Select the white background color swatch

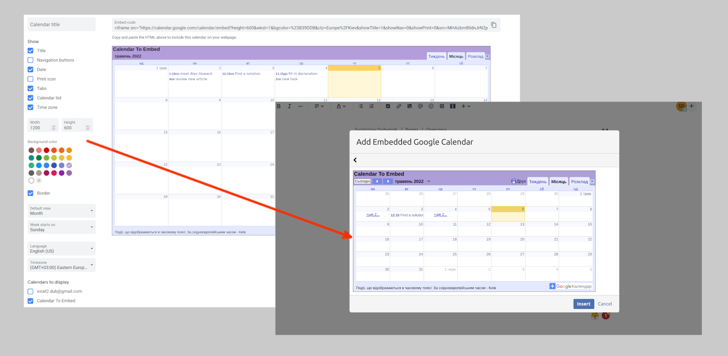(x=31, y=180)
